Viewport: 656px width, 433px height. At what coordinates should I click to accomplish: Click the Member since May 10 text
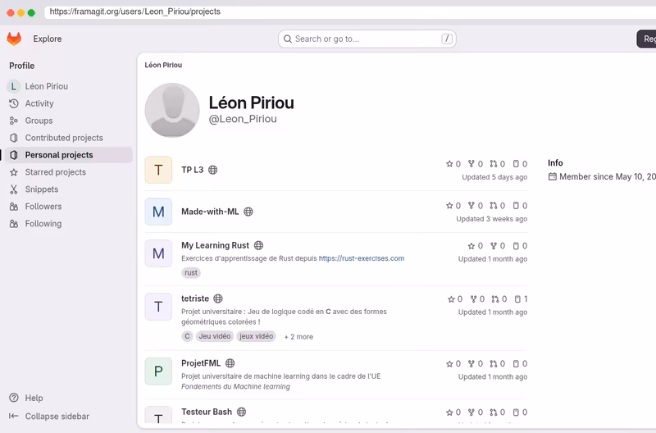point(608,176)
